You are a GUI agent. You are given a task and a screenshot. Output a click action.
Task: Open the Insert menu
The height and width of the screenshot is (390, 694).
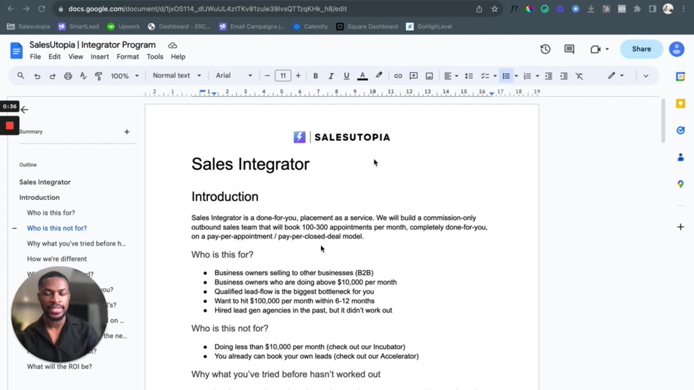(x=100, y=56)
